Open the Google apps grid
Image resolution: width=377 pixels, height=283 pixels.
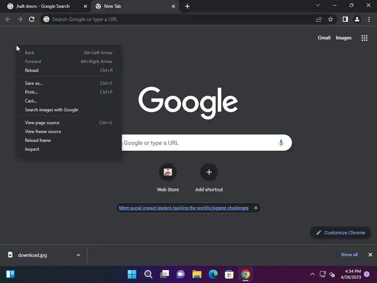[x=364, y=38]
